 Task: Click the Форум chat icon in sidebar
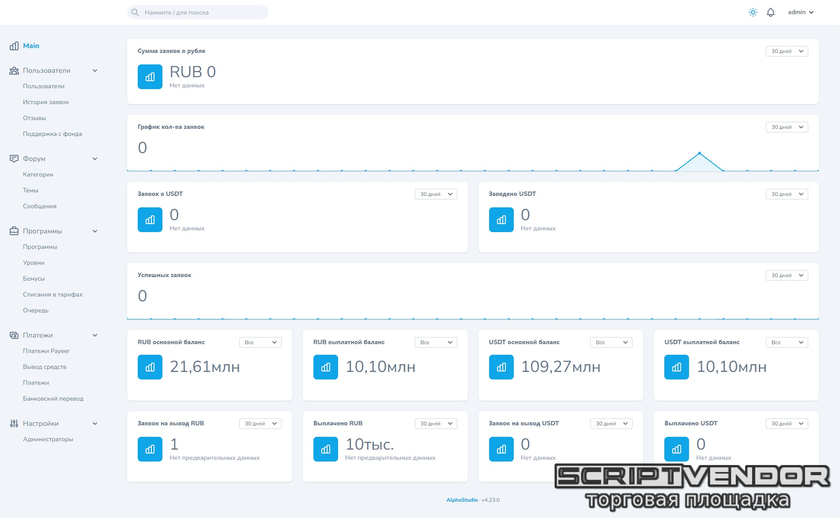(x=14, y=159)
